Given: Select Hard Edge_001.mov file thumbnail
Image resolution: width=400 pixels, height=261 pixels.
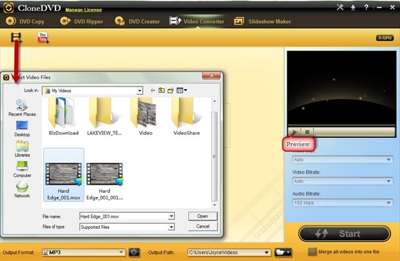Looking at the screenshot, I should [x=63, y=175].
